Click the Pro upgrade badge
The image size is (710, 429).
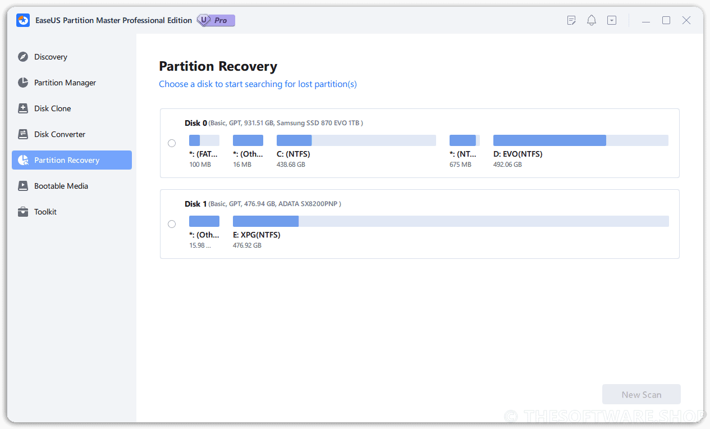216,20
